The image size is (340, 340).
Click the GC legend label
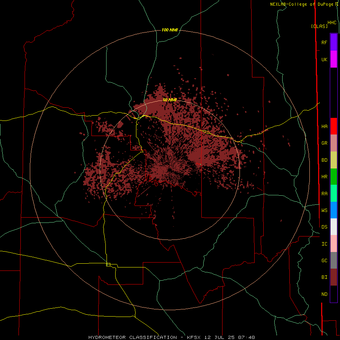pos(325,261)
